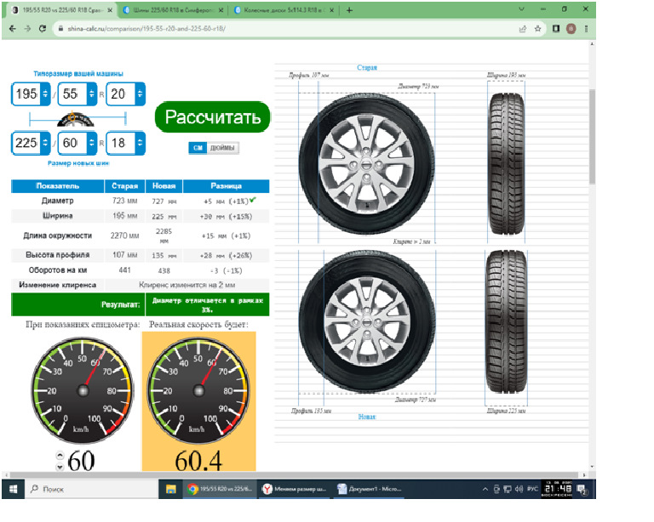
Task: Open the new tire width 225 dropdown
Action: tap(32, 143)
